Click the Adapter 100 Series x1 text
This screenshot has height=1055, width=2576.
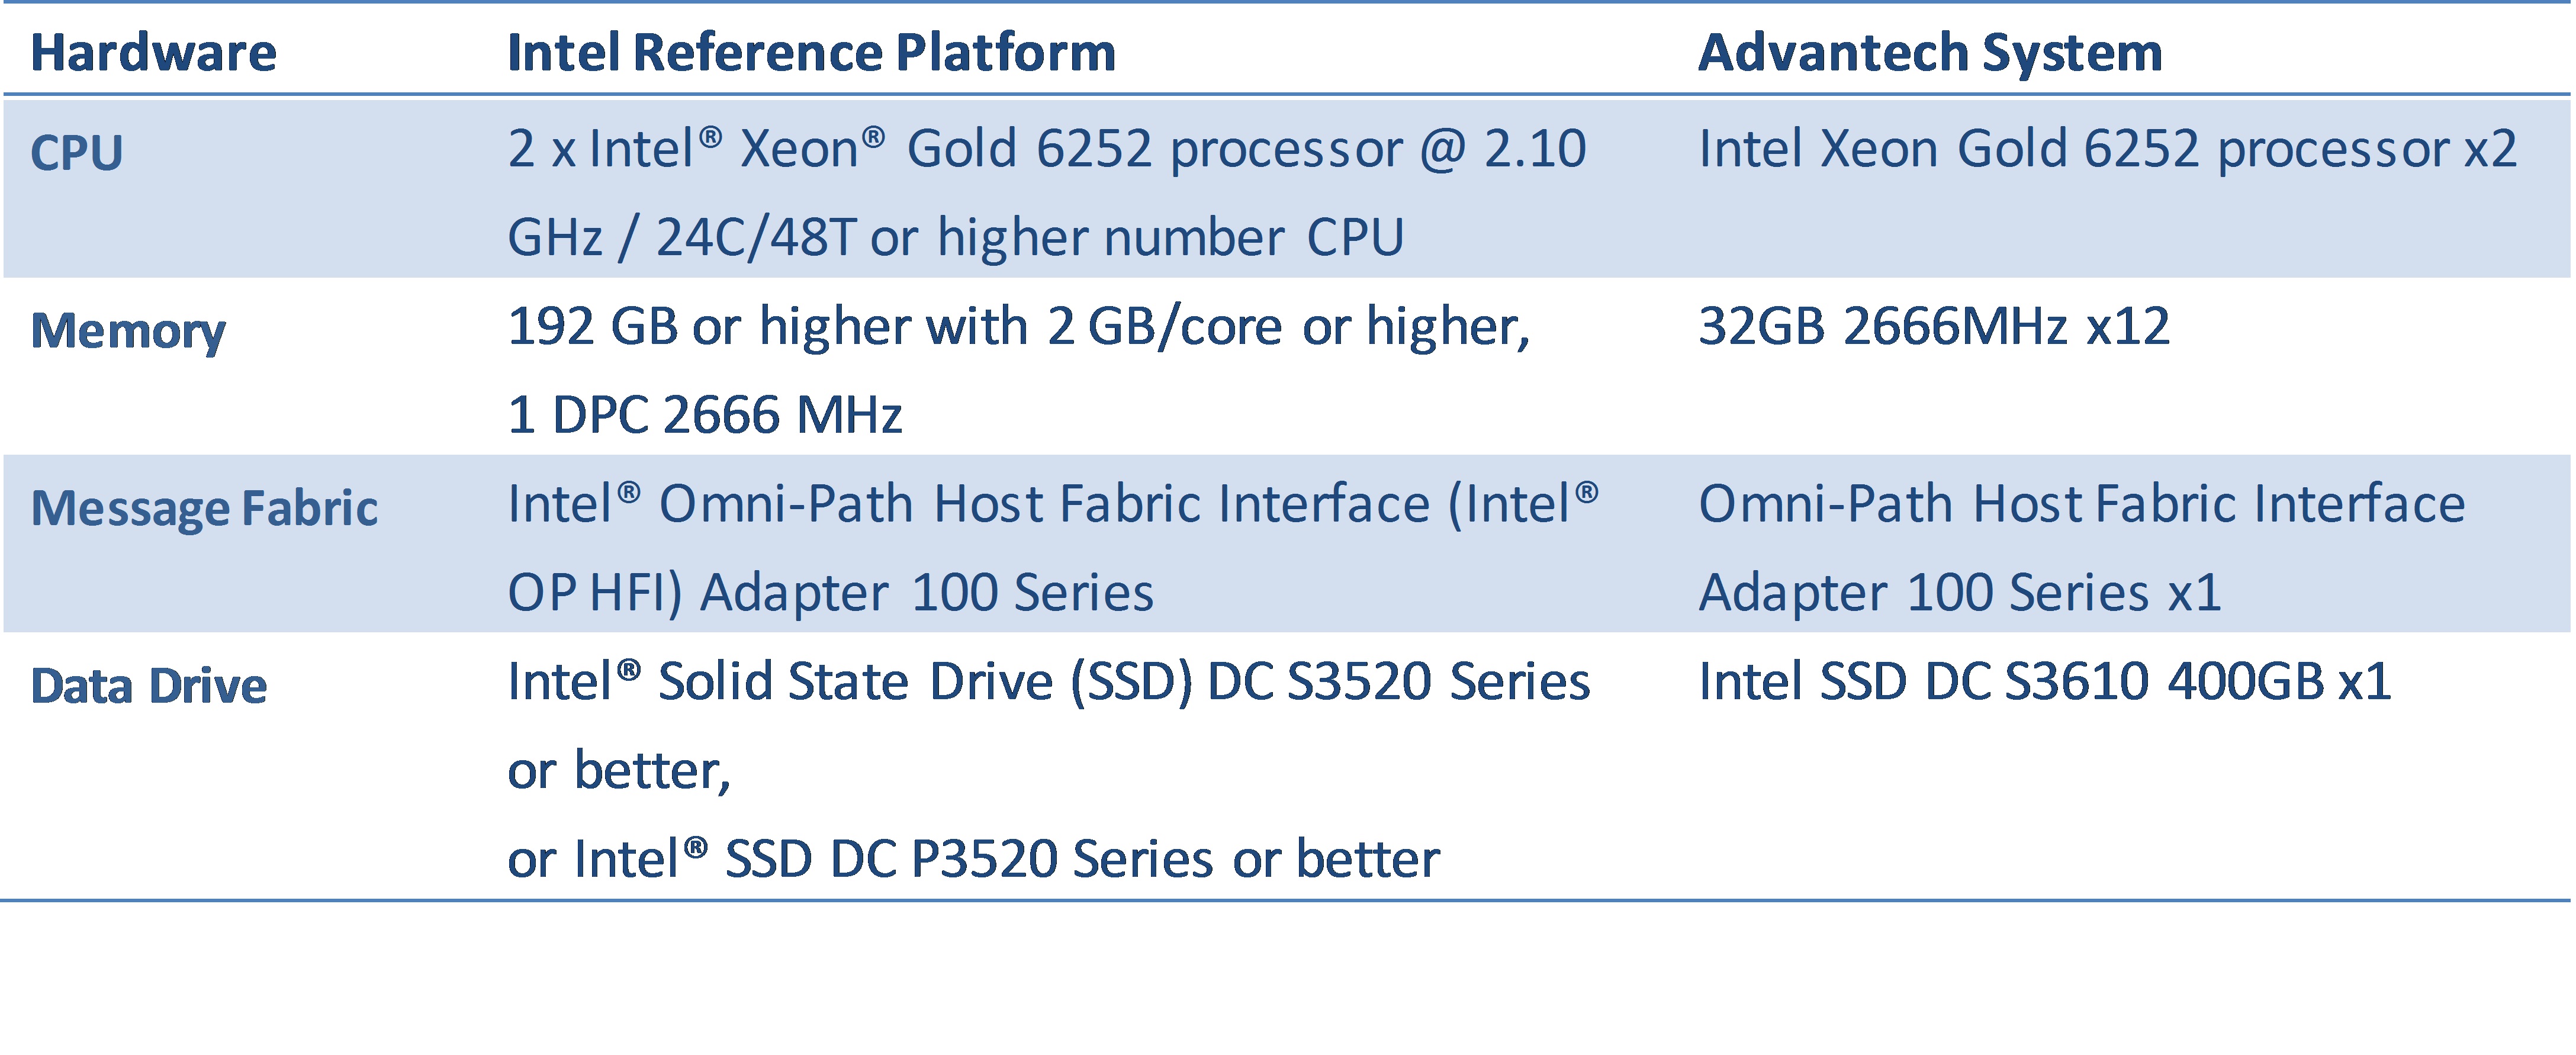tap(1960, 592)
